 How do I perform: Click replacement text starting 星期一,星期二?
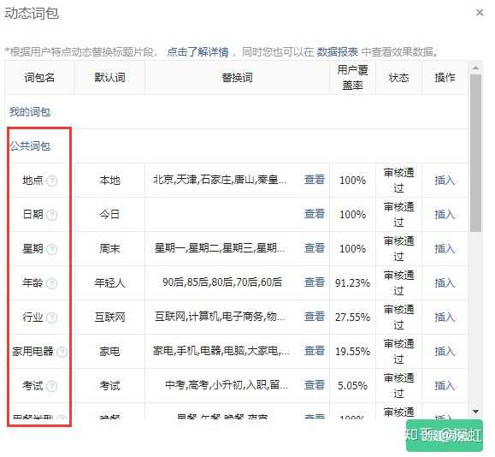[220, 248]
